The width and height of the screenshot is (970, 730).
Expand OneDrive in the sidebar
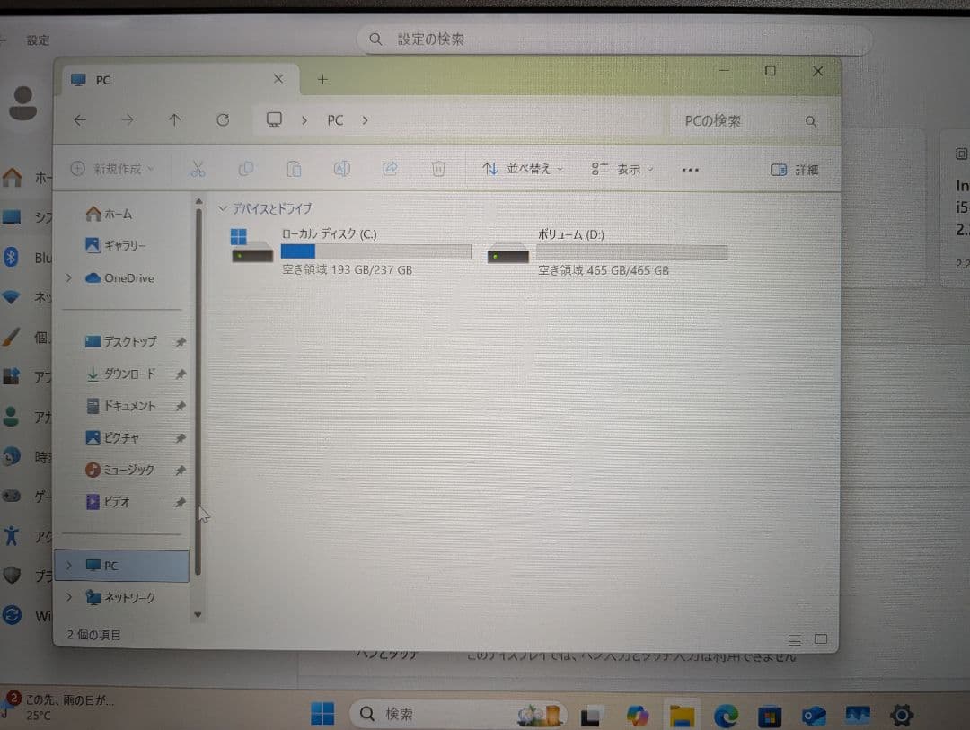(x=68, y=277)
